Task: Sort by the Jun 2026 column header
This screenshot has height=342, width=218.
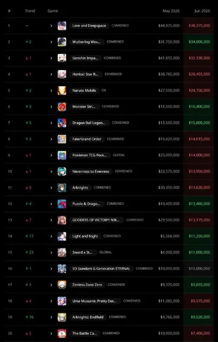Action: [x=202, y=11]
